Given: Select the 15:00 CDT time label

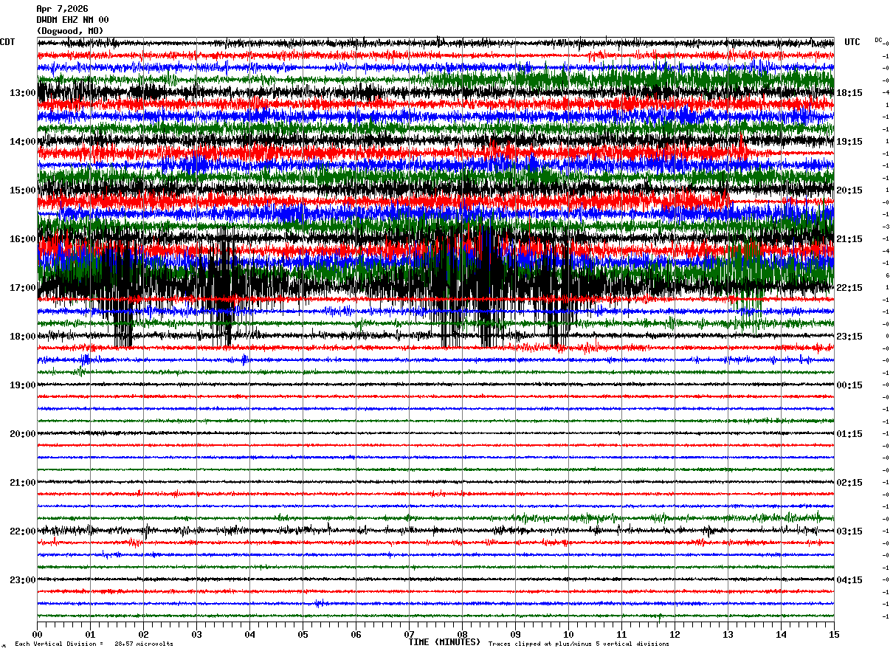Looking at the screenshot, I should tap(23, 190).
